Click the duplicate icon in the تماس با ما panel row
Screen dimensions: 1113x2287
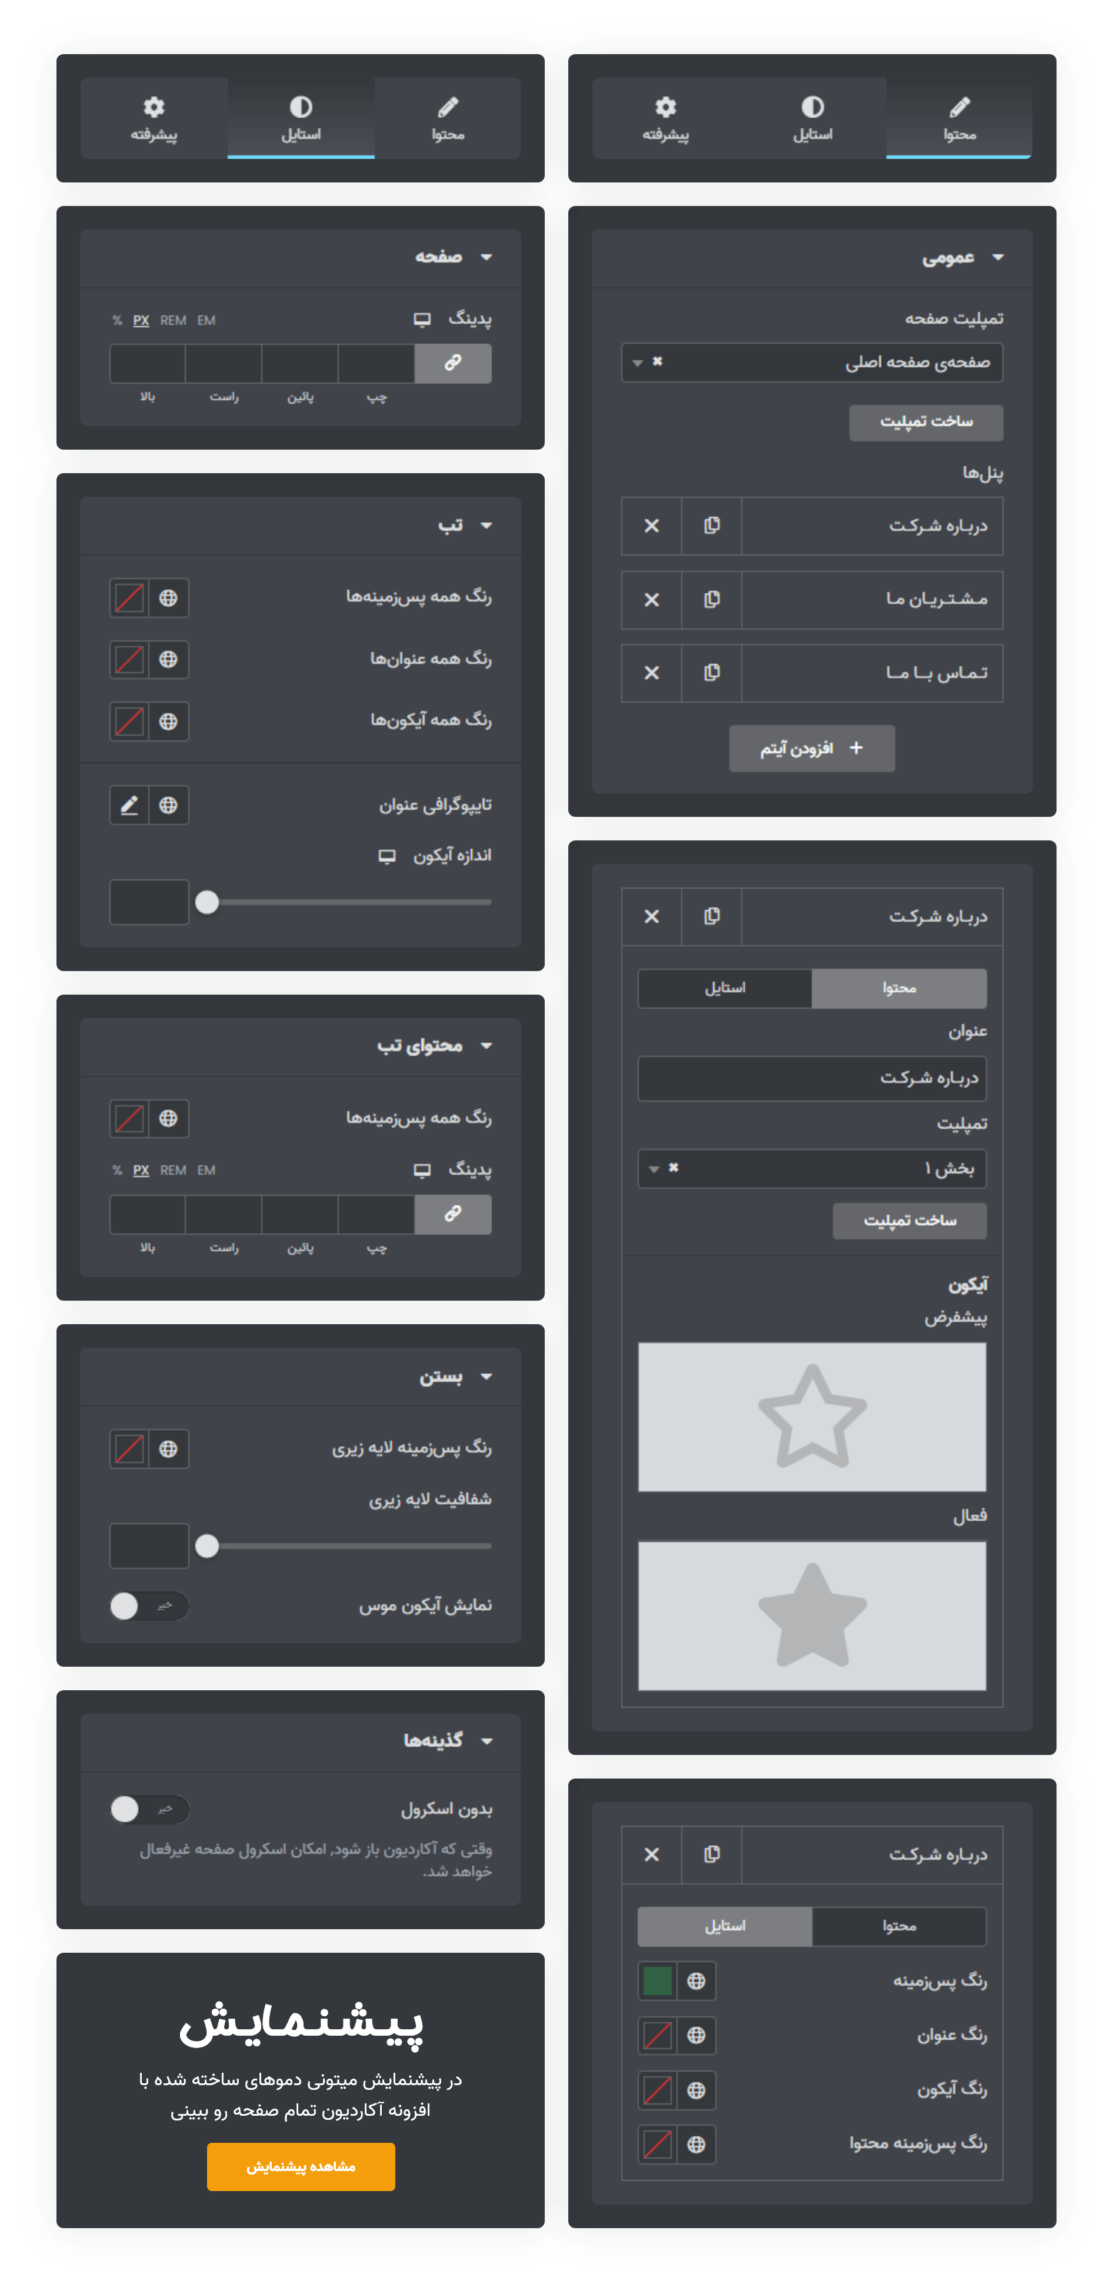point(711,672)
